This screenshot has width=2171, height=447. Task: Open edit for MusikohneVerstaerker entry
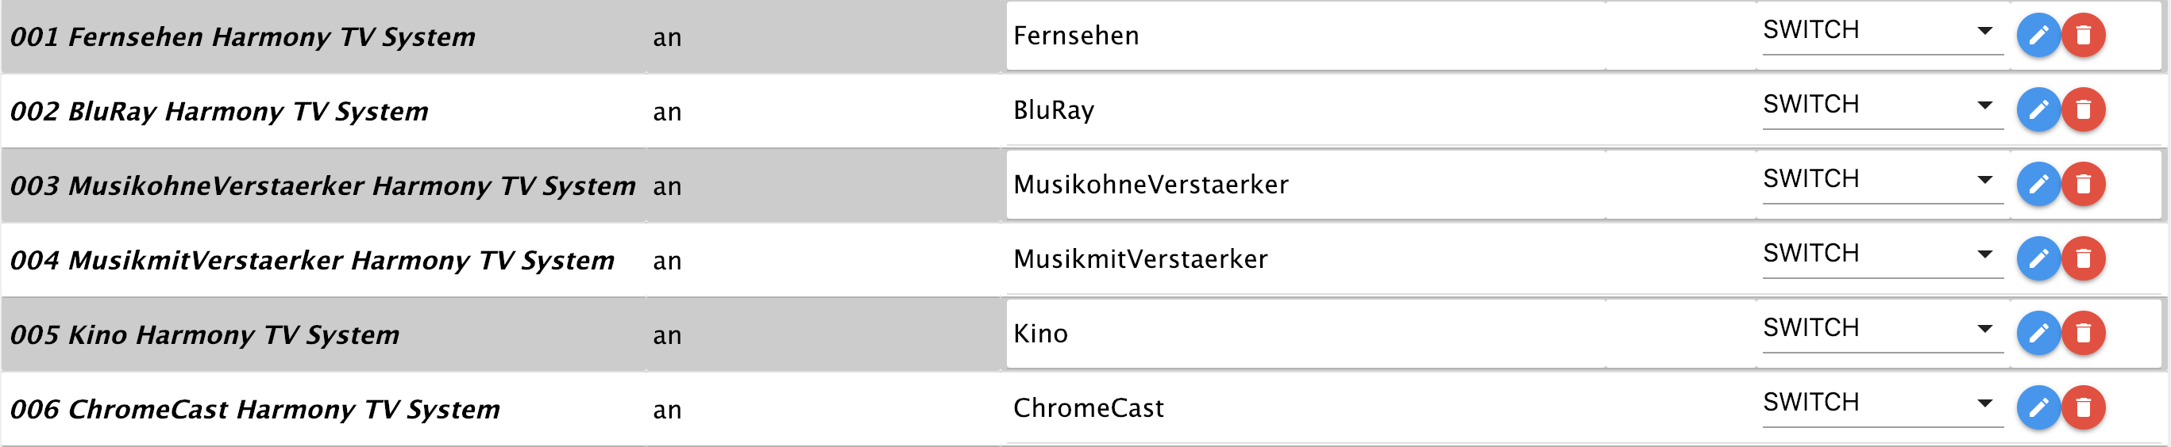(2038, 185)
